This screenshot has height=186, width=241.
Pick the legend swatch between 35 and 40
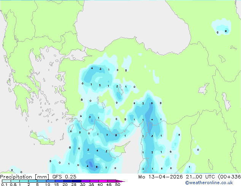coord(94,181)
